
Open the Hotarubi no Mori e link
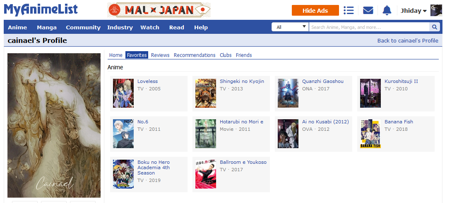[x=241, y=122]
